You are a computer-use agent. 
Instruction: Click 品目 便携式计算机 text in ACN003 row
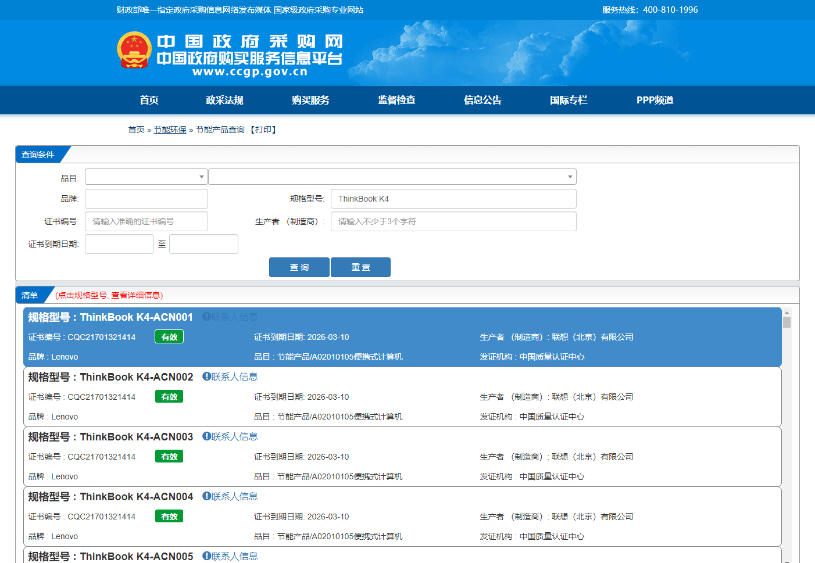tap(328, 476)
